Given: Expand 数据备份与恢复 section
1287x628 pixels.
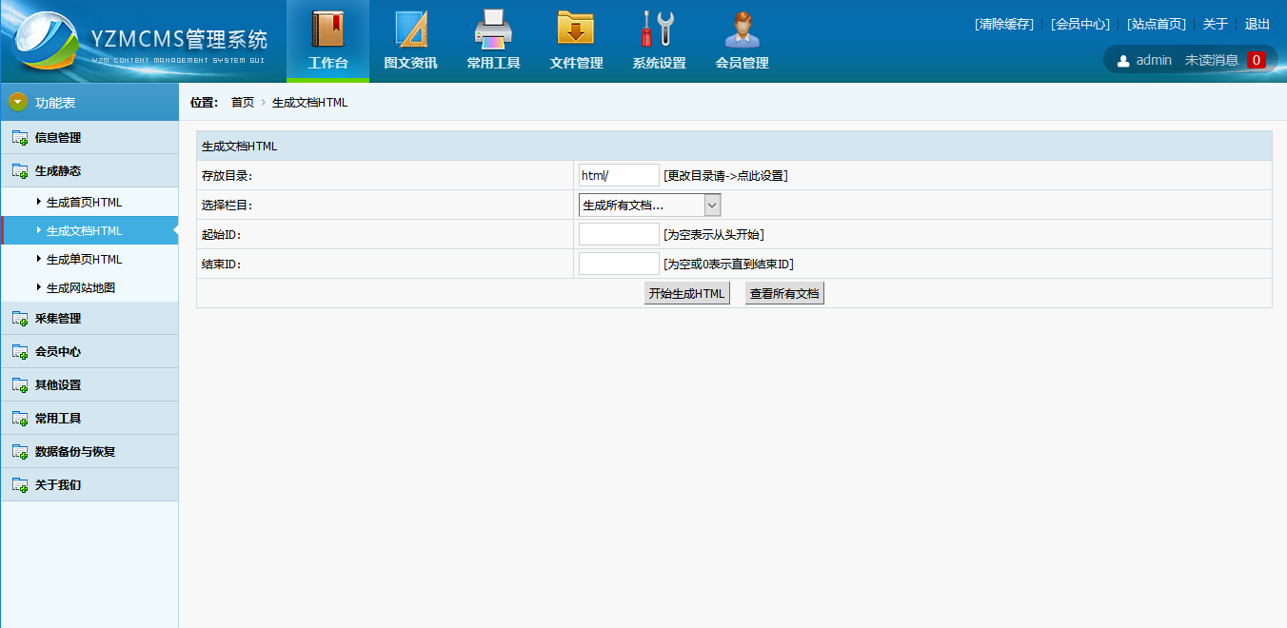Looking at the screenshot, I should point(74,452).
